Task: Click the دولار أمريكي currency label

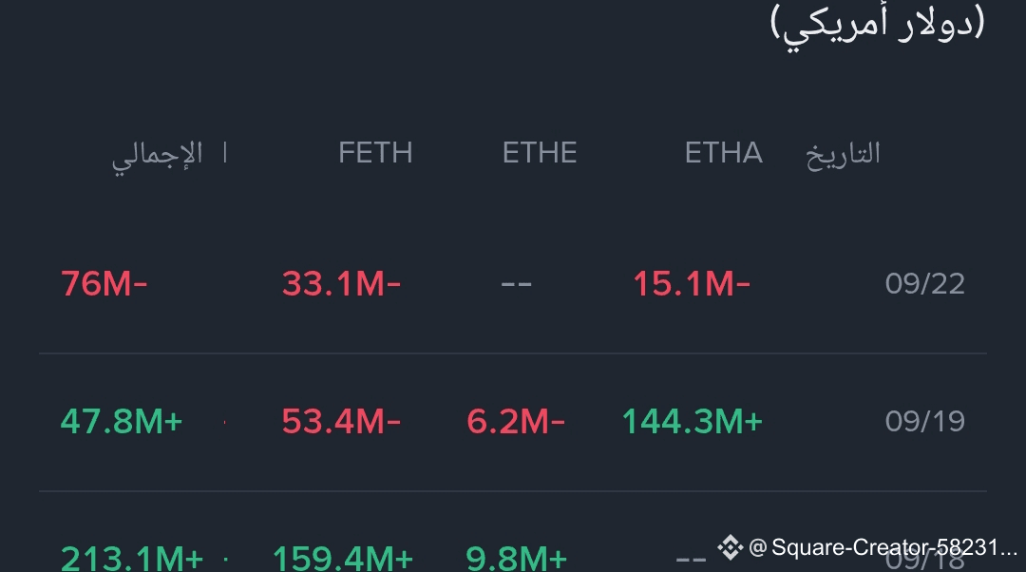Action: point(878,25)
